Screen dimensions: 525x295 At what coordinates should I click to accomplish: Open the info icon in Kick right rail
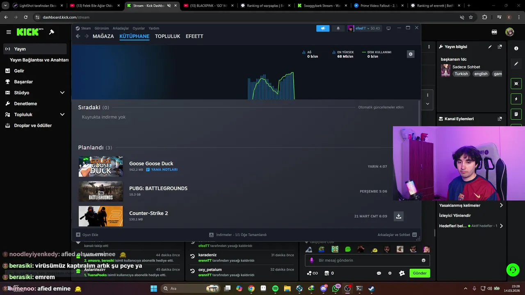pyautogui.click(x=516, y=48)
